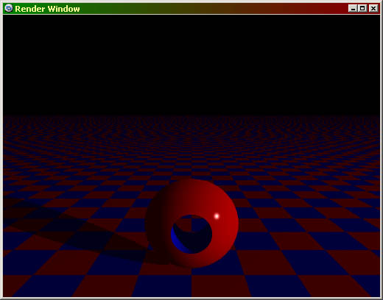Image resolution: width=383 pixels, height=300 pixels.
Task: Click the dark shaded left side of the sphere
Action: (x=157, y=221)
